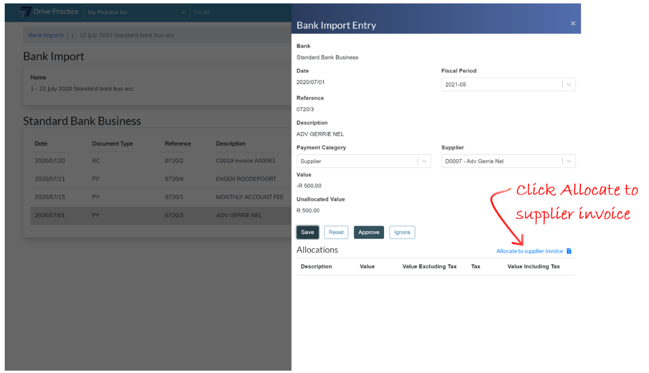649x373 pixels.
Task: Reset the bank import entry
Action: tap(336, 232)
